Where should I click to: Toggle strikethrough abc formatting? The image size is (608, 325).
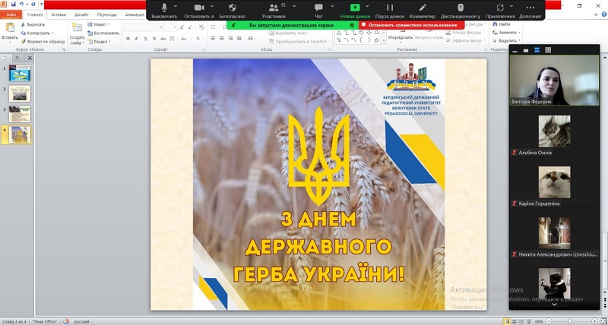(163, 39)
